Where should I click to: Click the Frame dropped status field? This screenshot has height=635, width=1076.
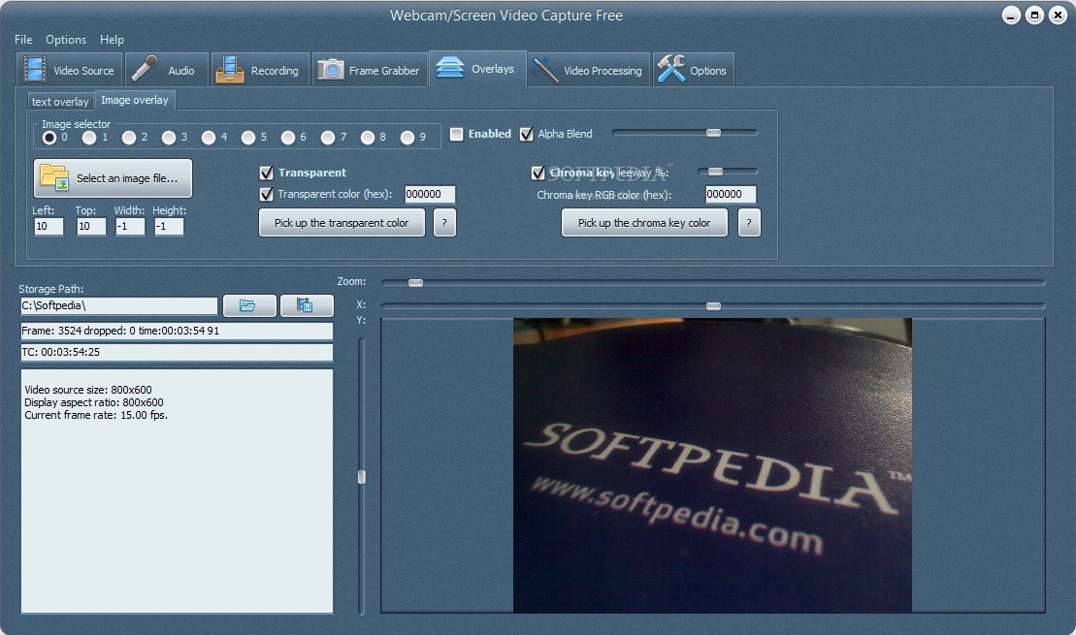click(177, 332)
